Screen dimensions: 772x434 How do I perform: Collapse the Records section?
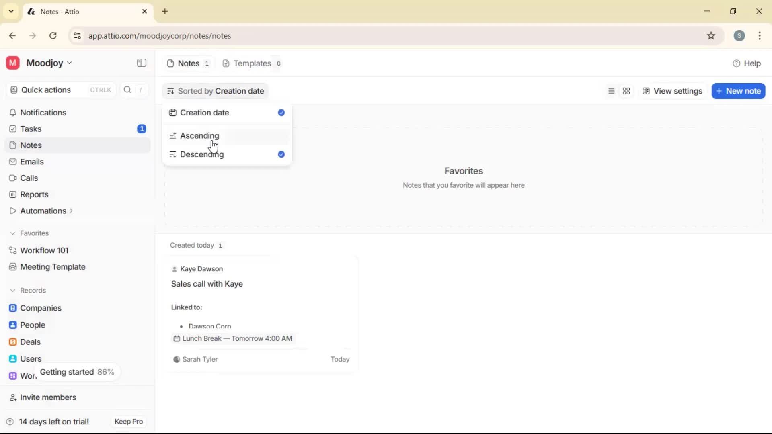pos(13,290)
